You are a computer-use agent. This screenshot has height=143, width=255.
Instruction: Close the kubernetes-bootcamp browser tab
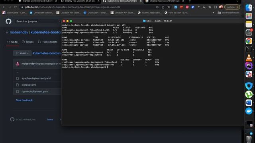point(141,1)
